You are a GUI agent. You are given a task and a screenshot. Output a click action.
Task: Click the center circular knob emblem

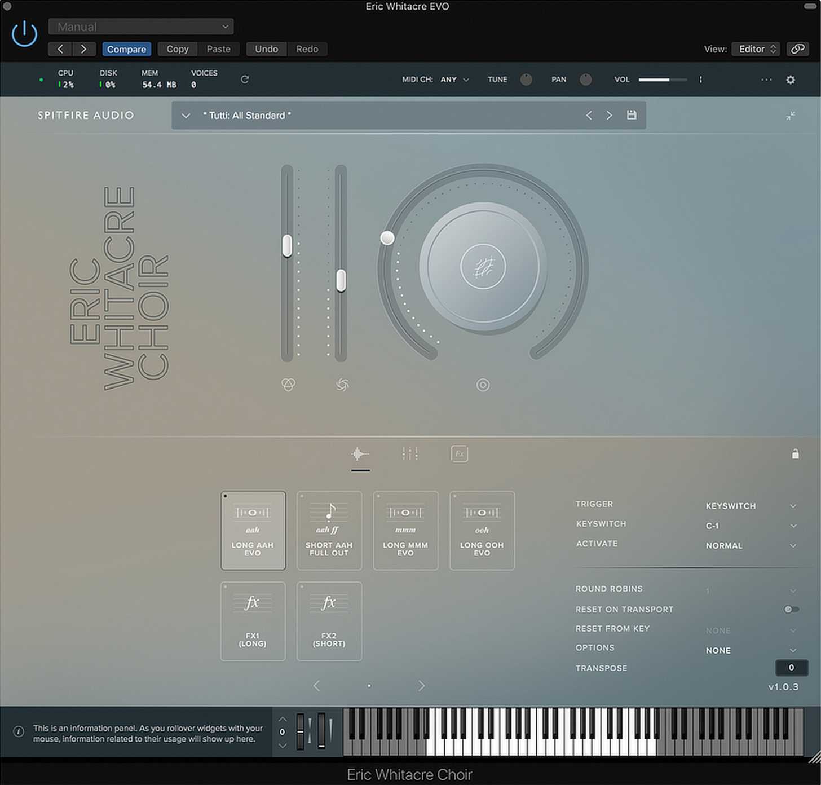tap(483, 266)
